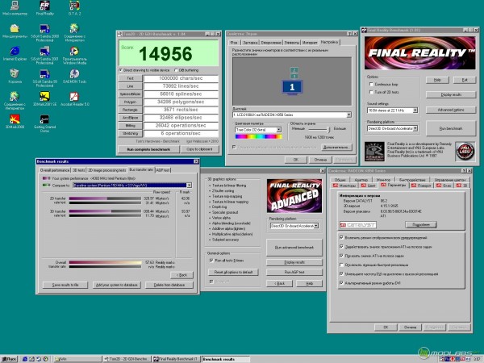This screenshot has height=363, width=484.
Task: Open the Compare to baseline system dropdown
Action: 189,186
